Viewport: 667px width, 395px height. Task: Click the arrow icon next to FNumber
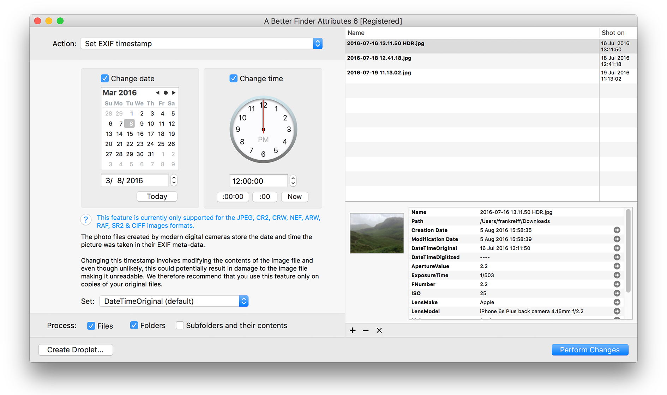coord(617,284)
